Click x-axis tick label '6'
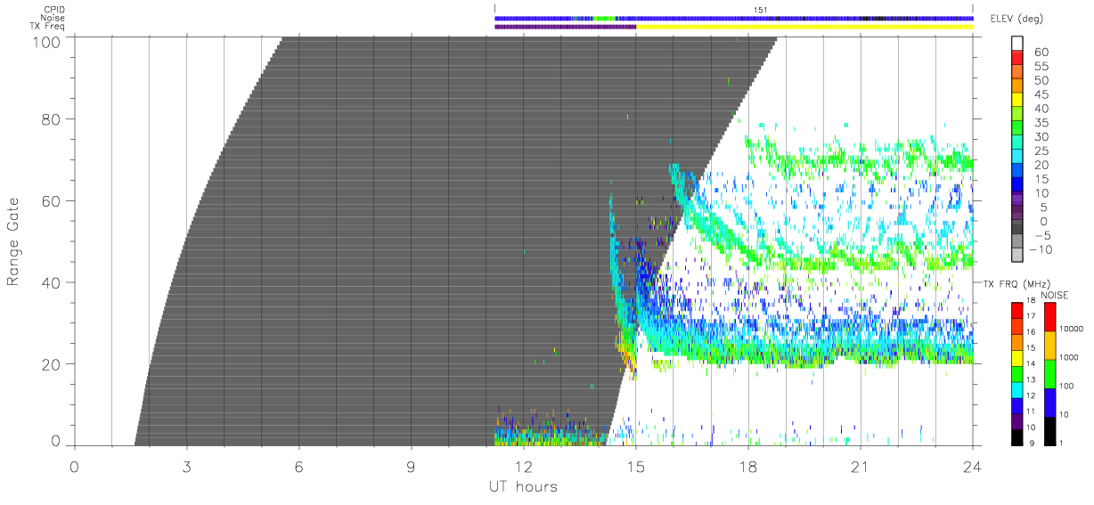 [298, 466]
